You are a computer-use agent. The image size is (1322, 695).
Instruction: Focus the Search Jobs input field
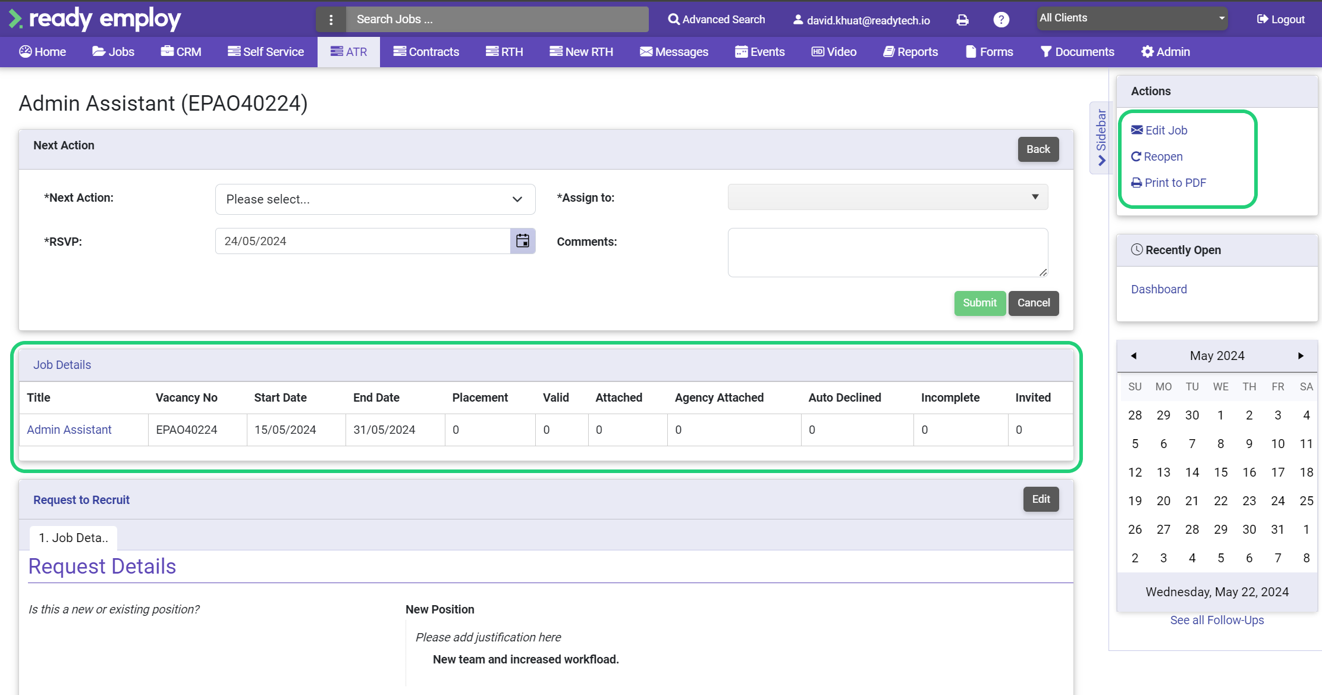(x=497, y=20)
